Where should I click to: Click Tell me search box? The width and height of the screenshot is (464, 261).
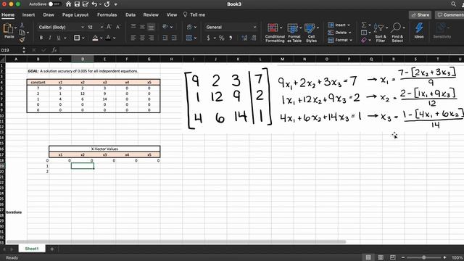(194, 14)
